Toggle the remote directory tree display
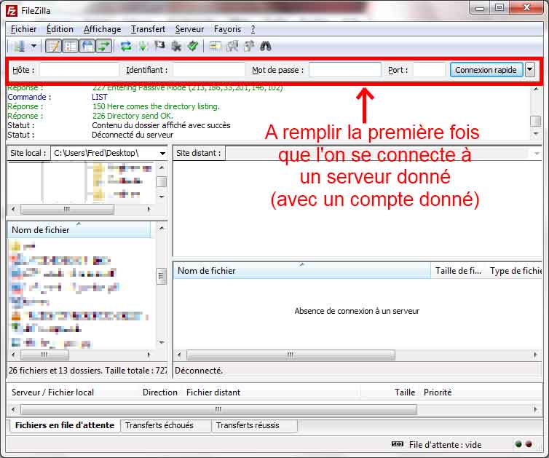549x458 pixels. (87, 46)
